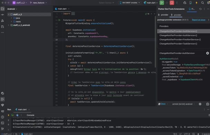Screen dimensions: 210x135
Task: Open Run panel options menu on the right
Action: click(x=204, y=109)
